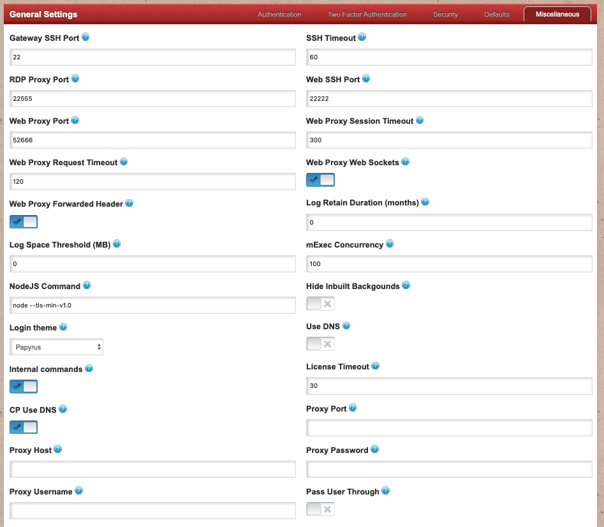The image size is (604, 527).
Task: Click help icon next to NodeJS Command
Action: pos(87,286)
